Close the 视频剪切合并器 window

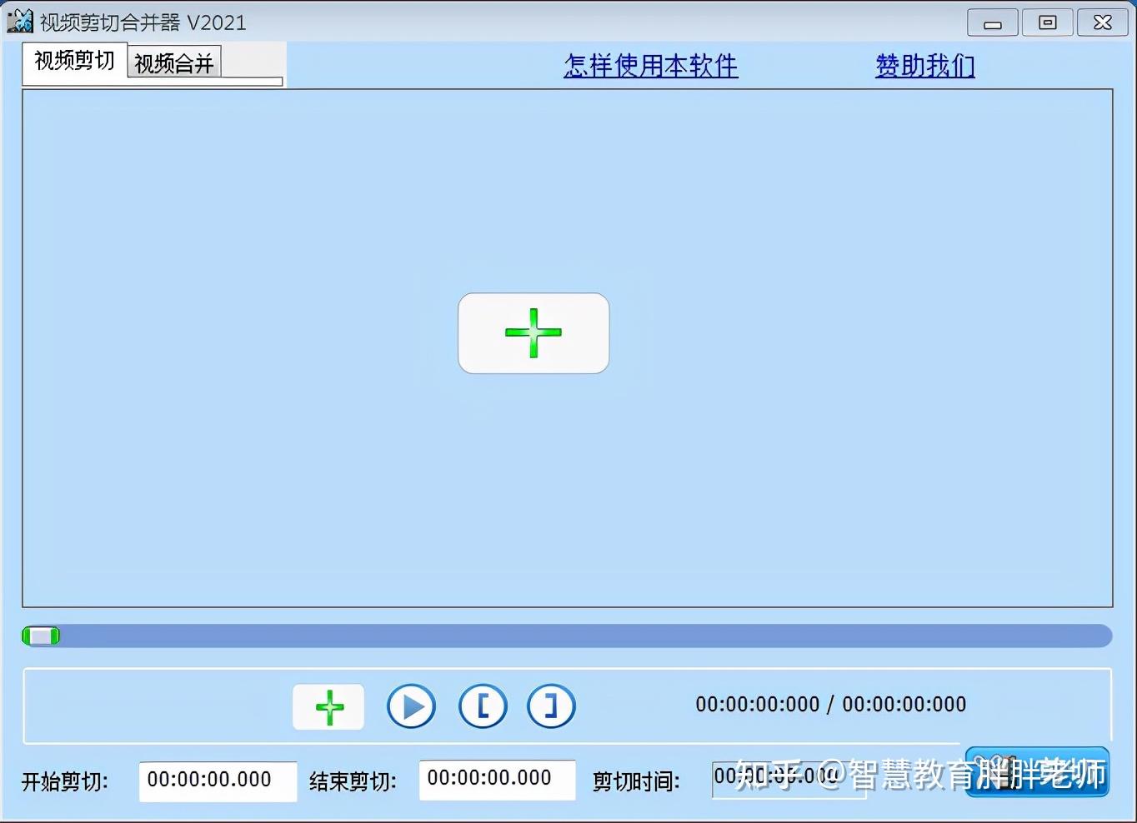point(1102,23)
